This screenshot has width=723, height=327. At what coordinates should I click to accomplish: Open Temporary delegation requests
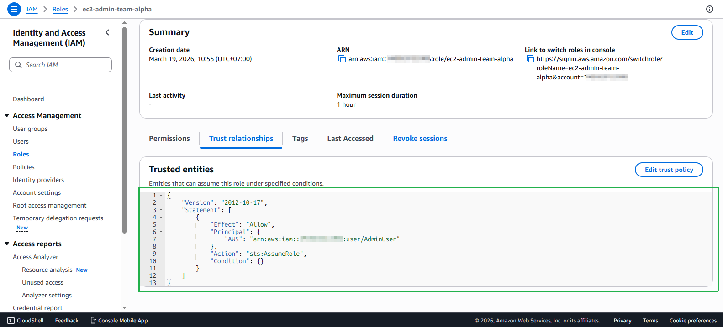tap(58, 218)
